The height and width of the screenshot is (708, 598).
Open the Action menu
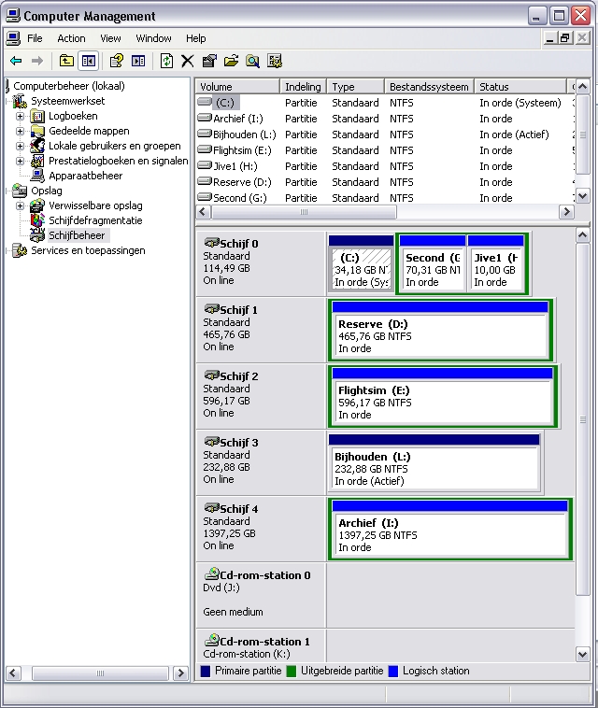(x=71, y=38)
